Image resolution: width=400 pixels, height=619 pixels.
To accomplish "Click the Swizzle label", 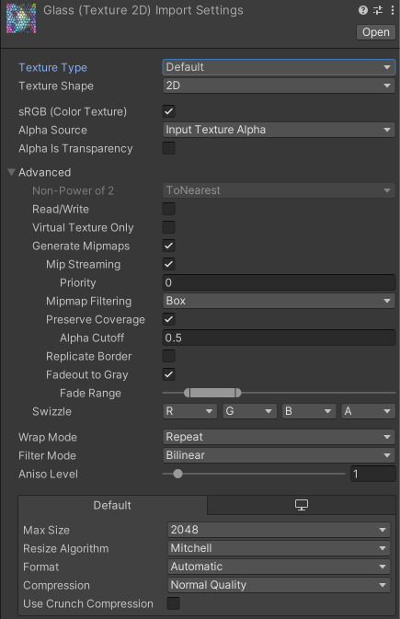I will [x=51, y=411].
